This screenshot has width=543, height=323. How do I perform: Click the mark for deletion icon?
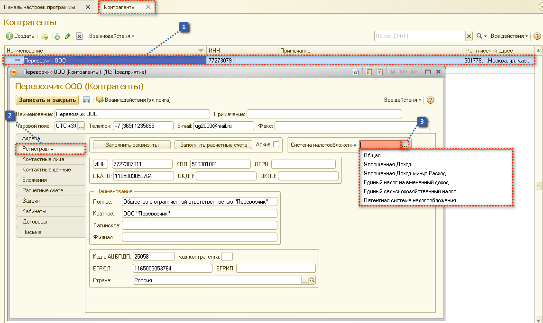[80, 36]
